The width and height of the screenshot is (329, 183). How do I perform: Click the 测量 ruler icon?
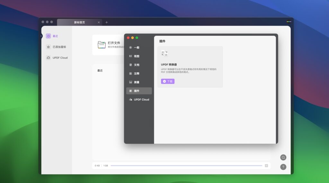[x=130, y=82]
